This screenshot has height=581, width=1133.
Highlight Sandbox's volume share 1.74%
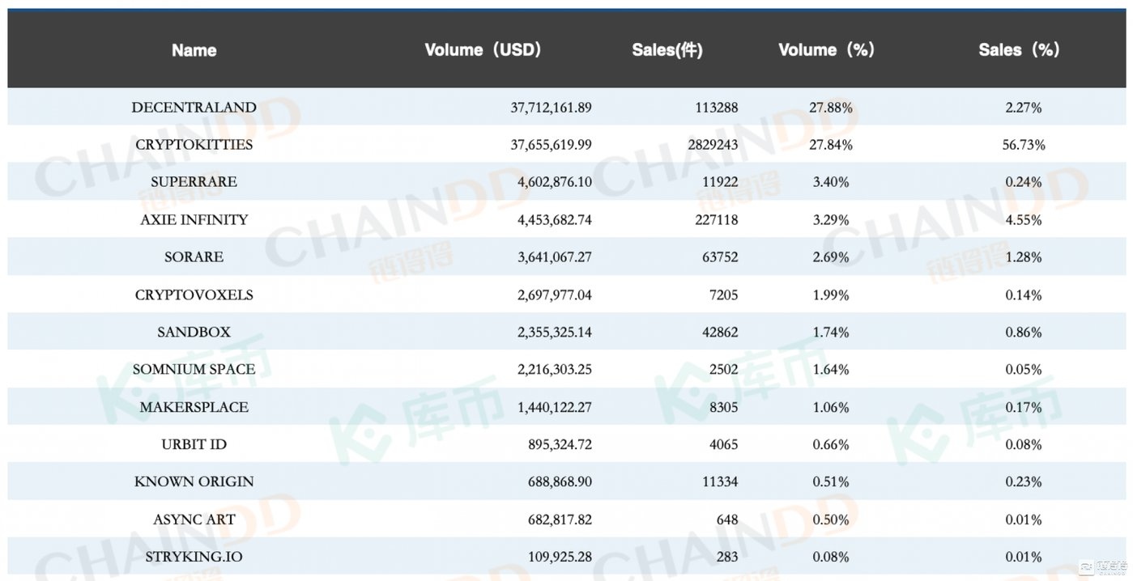831,333
